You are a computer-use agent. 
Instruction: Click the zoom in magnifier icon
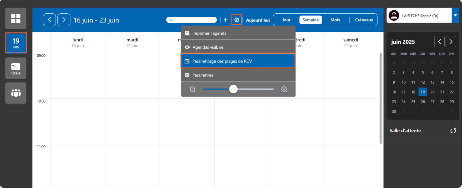click(284, 89)
